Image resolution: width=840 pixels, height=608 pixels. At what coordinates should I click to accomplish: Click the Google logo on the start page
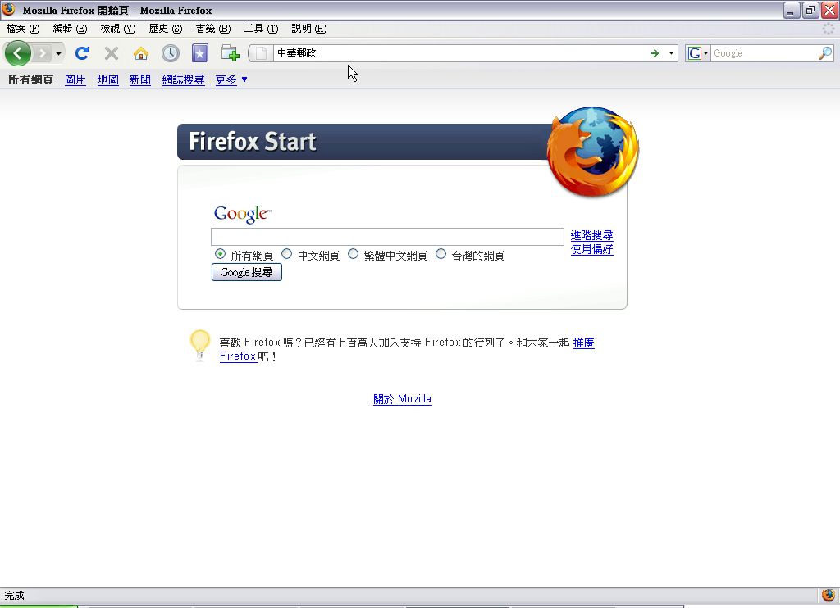(243, 214)
